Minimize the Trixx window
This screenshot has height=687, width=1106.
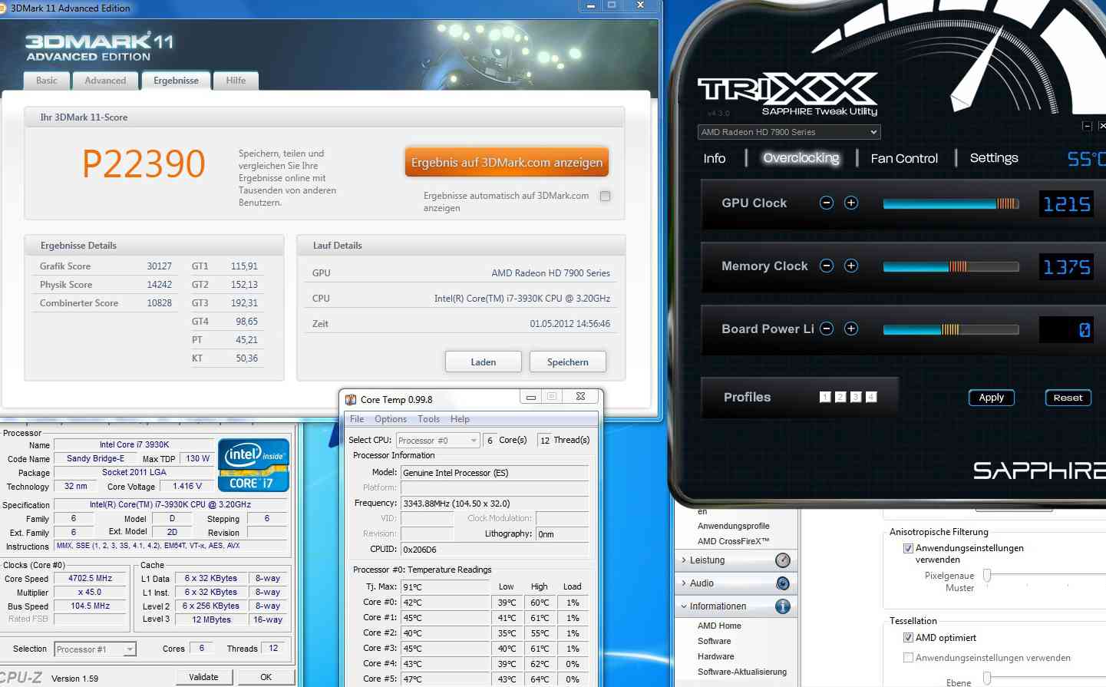point(1087,126)
